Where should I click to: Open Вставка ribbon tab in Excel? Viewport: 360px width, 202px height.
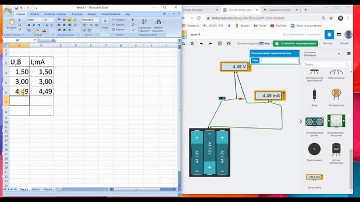pyautogui.click(x=34, y=14)
